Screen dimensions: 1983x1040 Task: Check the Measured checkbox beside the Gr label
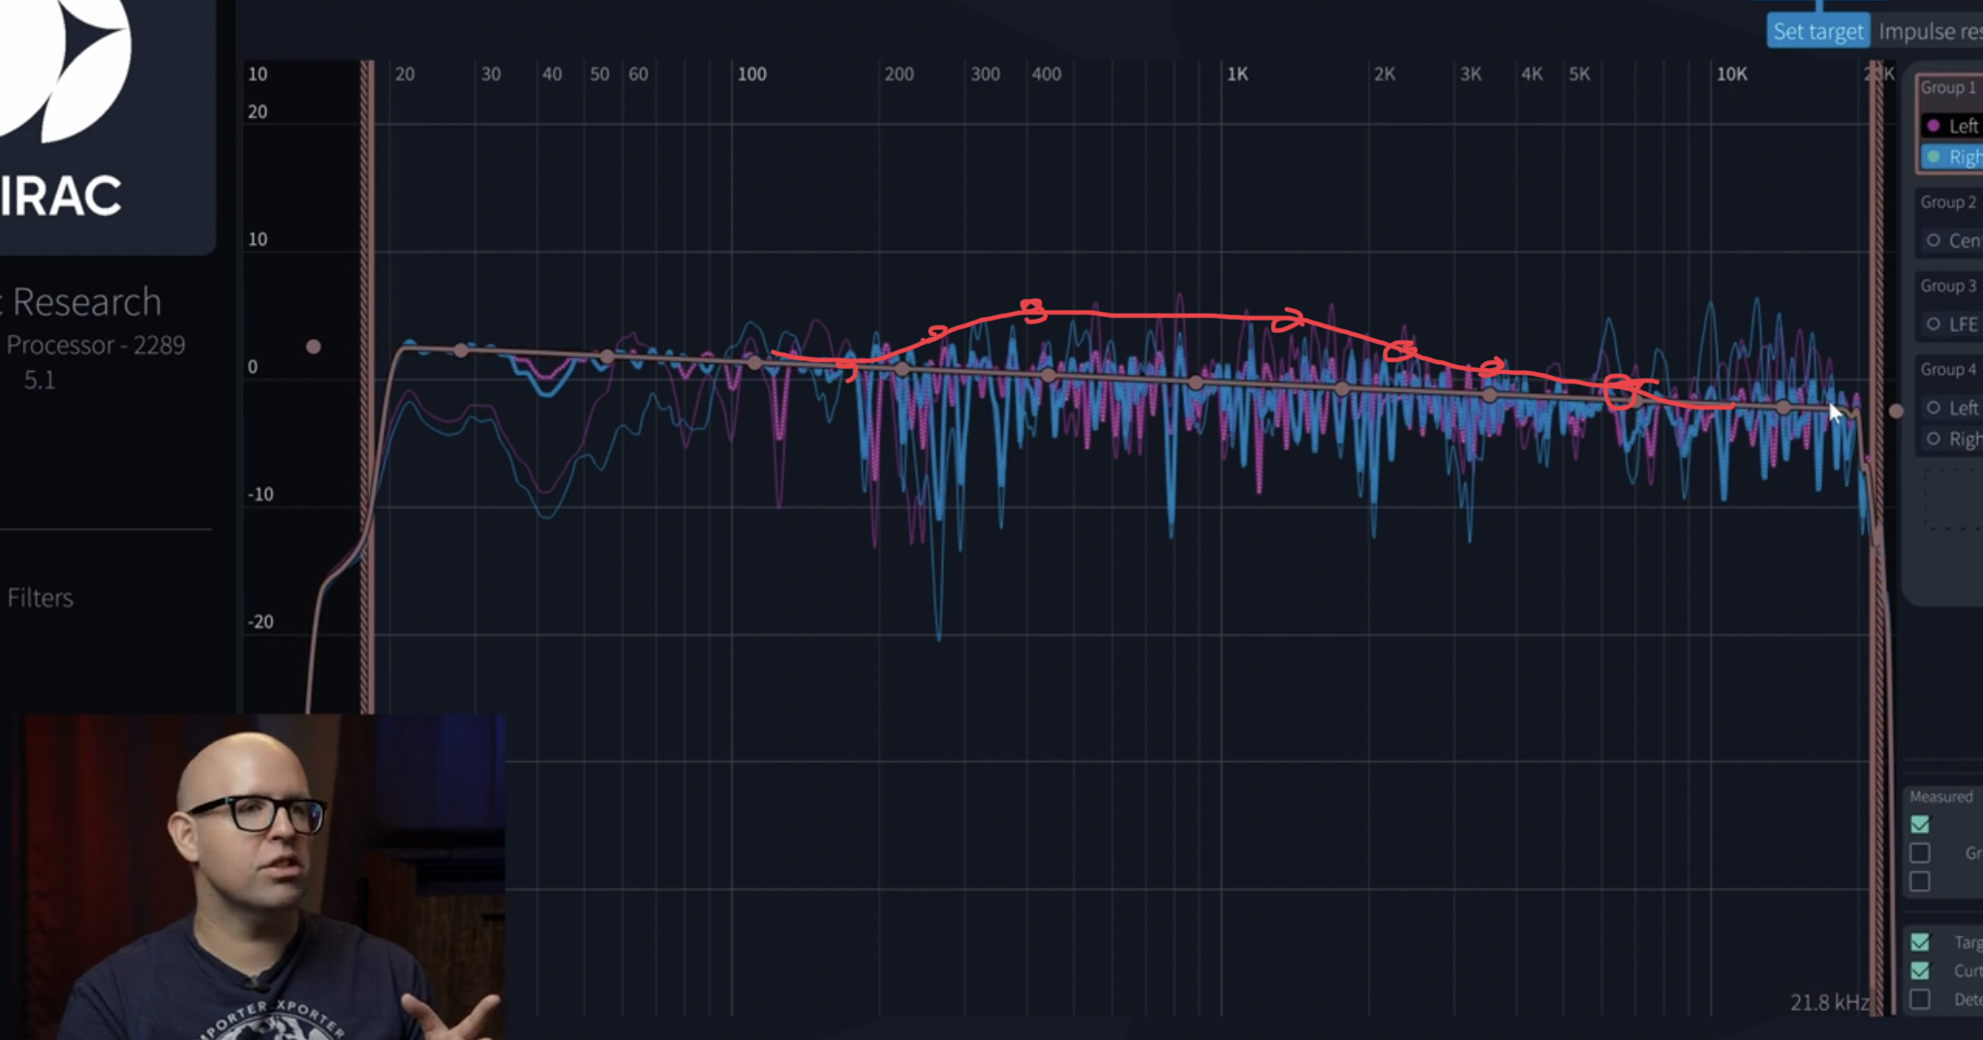point(1920,852)
